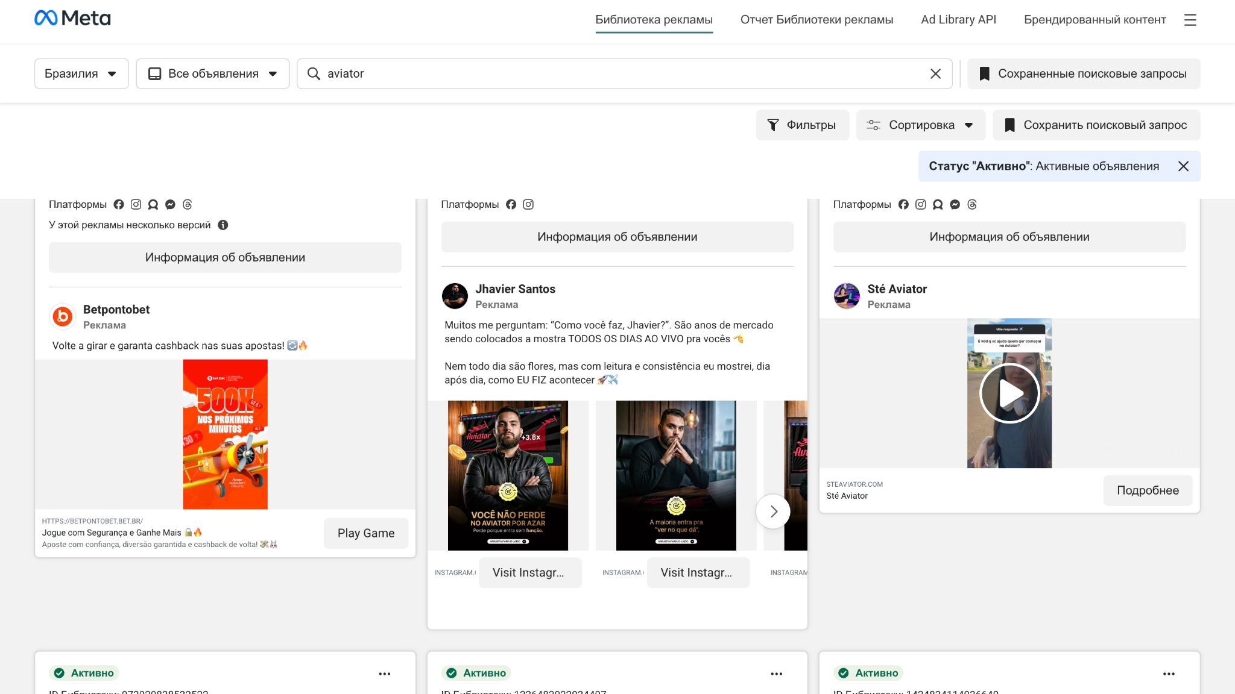This screenshot has width=1235, height=694.
Task: Expand the Бразилия country dropdown
Action: [x=81, y=73]
